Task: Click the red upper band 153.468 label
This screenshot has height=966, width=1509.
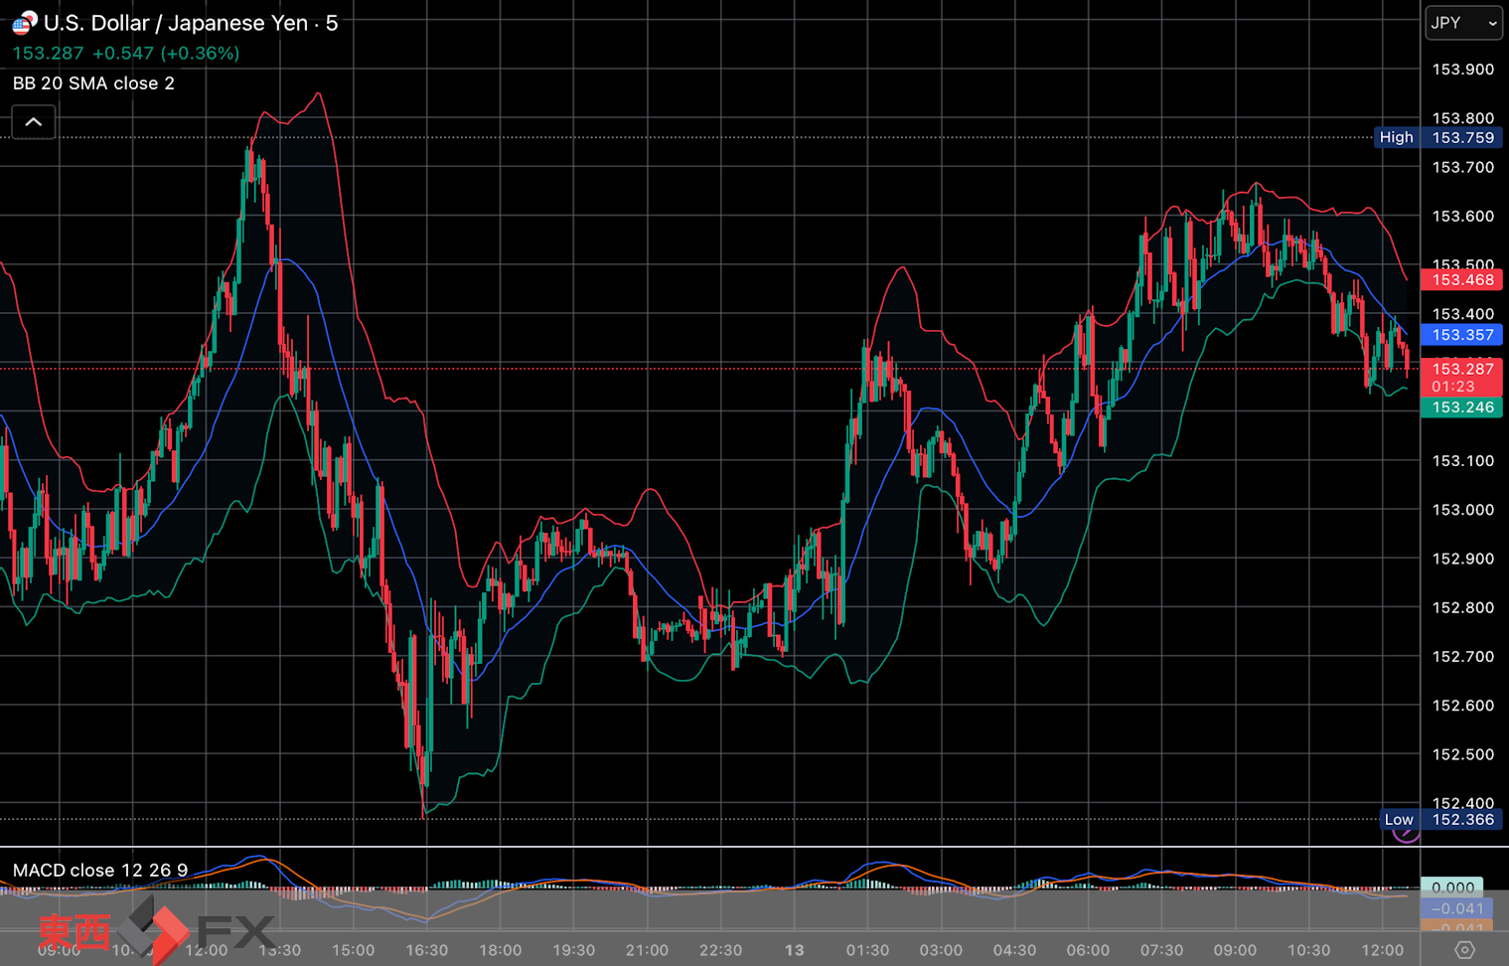Action: [1461, 280]
